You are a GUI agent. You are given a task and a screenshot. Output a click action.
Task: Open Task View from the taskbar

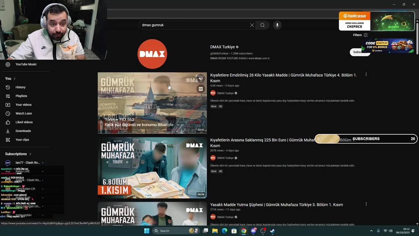pyautogui.click(x=206, y=231)
